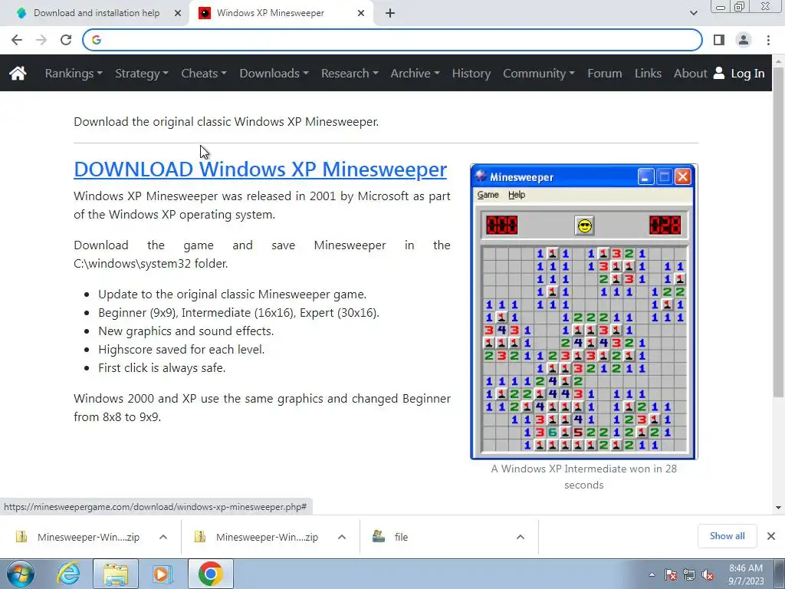Expand the Strategy menu
Screen dimensions: 785x589
pos(142,74)
